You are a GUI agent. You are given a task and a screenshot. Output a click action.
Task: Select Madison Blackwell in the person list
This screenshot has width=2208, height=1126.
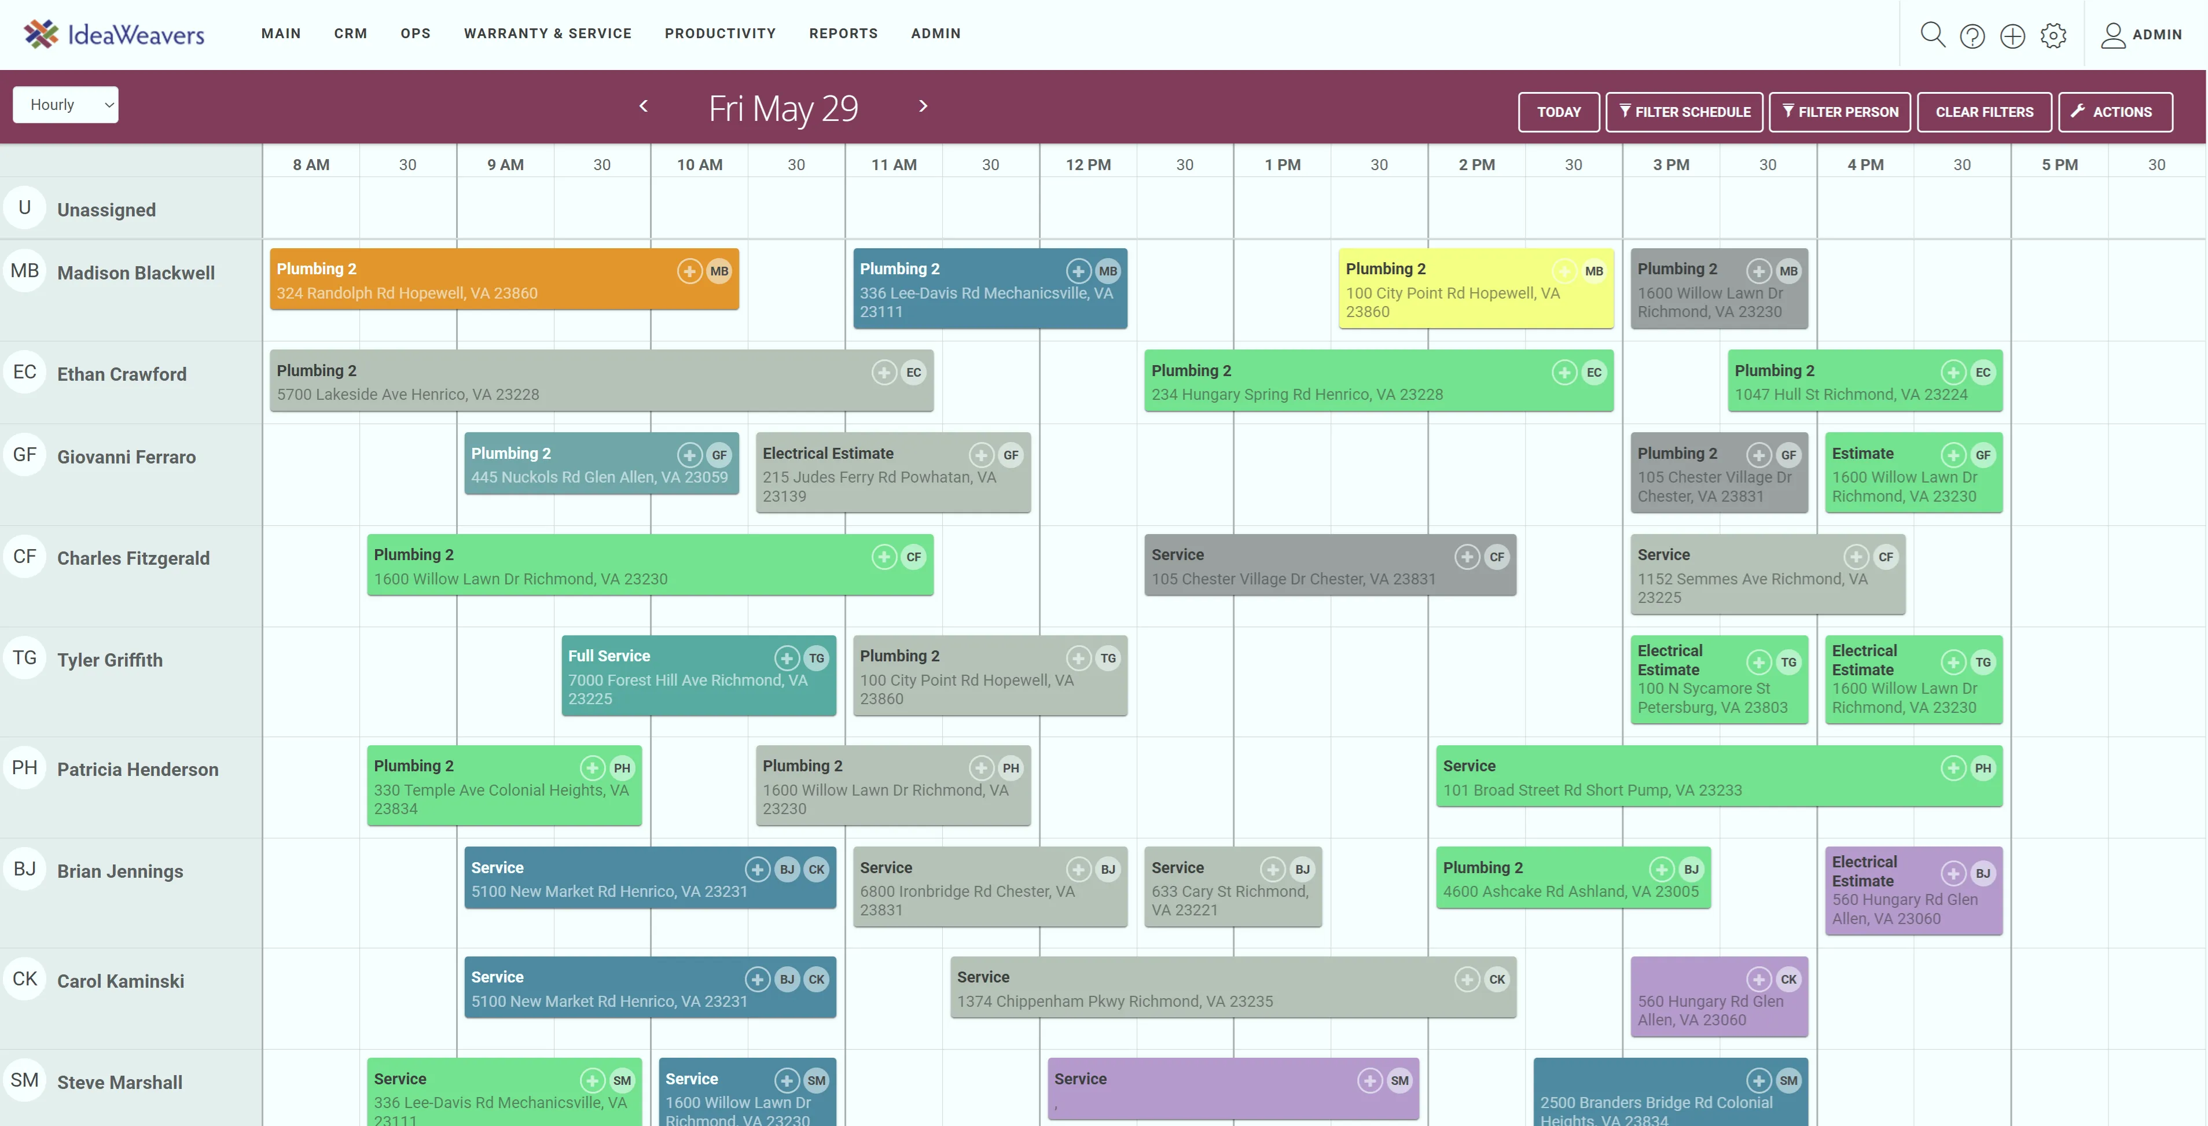point(136,273)
